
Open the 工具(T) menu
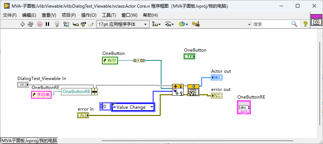click(109, 15)
